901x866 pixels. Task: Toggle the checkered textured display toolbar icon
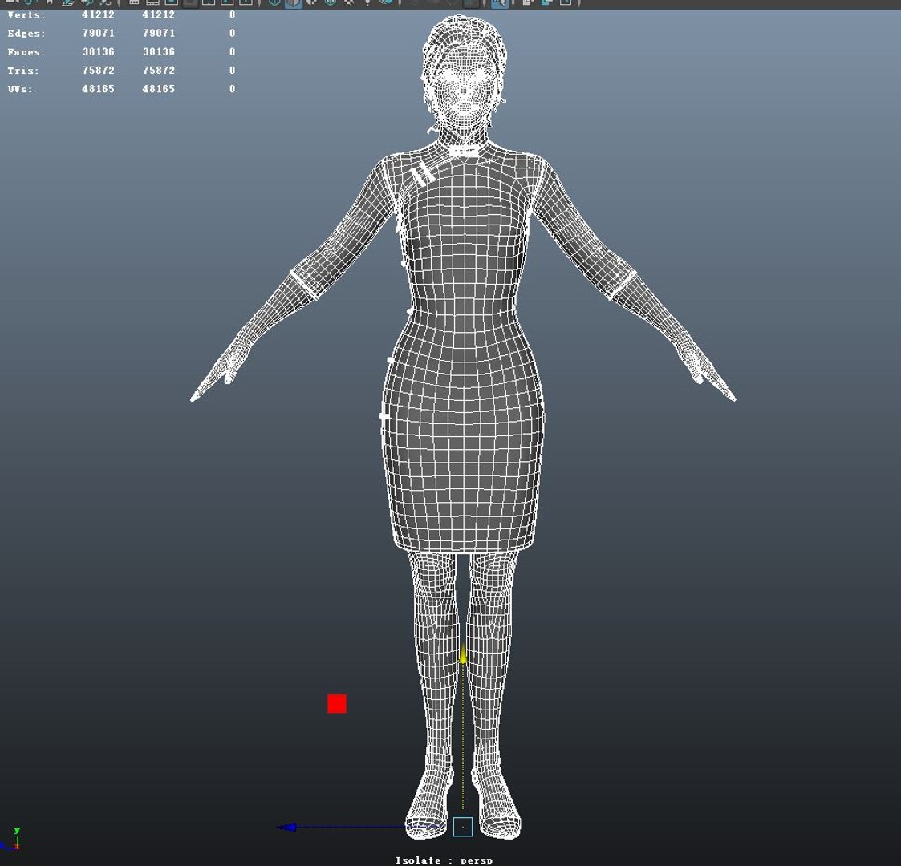pos(349,3)
